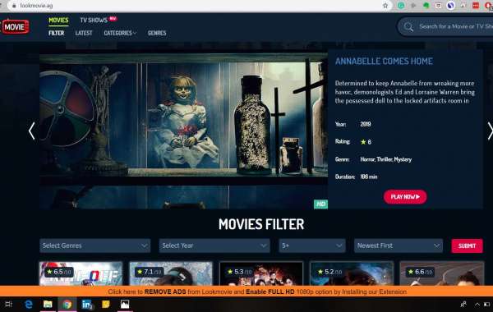Viewport: 493px width, 312px height.
Task: Open Task View in the taskbar
Action: 9,304
